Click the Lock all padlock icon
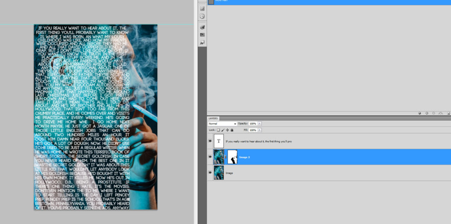451x224 pixels. (x=232, y=130)
